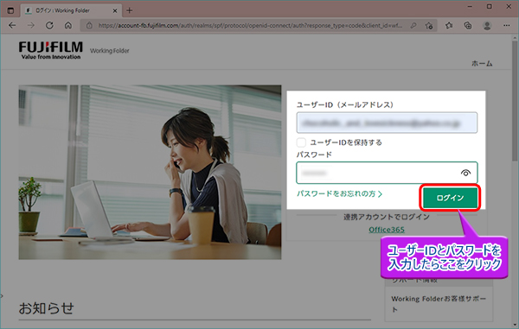Click the FUJIFILM logo
Viewport: 519px width, 329px height.
[51, 50]
